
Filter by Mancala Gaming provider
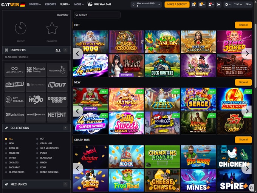(x=36, y=70)
